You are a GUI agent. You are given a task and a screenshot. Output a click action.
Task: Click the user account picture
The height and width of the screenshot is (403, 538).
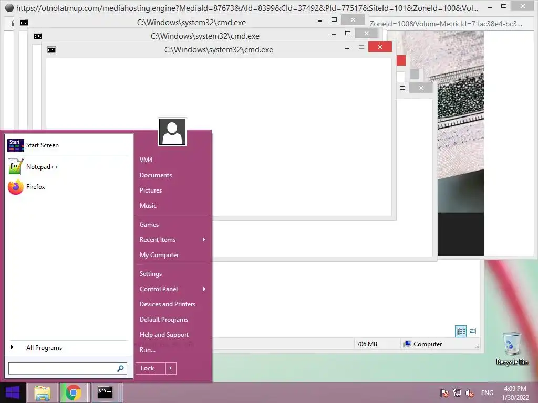(x=172, y=132)
